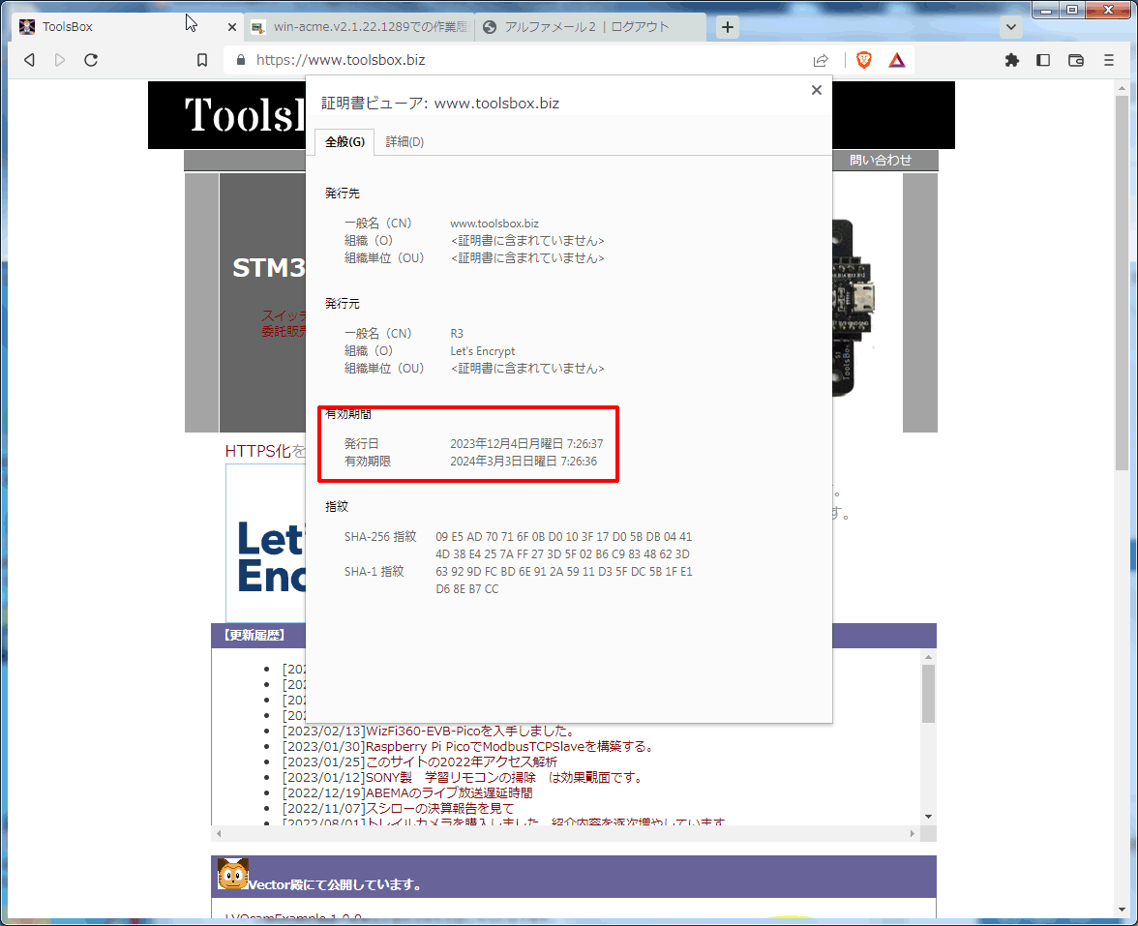This screenshot has width=1138, height=926.
Task: Open the WizFi360-EVB-Pico news link
Action: (469, 731)
